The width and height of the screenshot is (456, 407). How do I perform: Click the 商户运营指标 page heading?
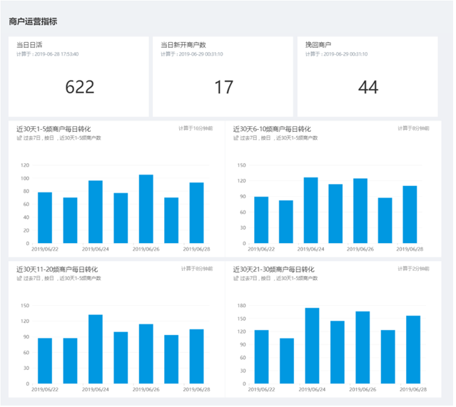[x=33, y=22]
